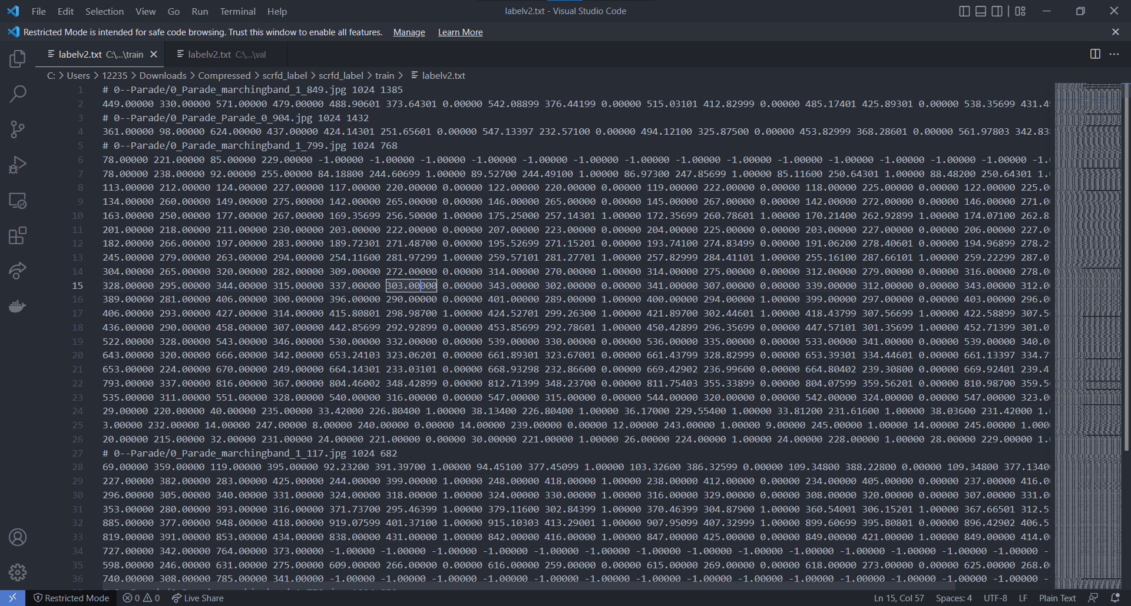
Task: Open the Edit menu
Action: (65, 11)
